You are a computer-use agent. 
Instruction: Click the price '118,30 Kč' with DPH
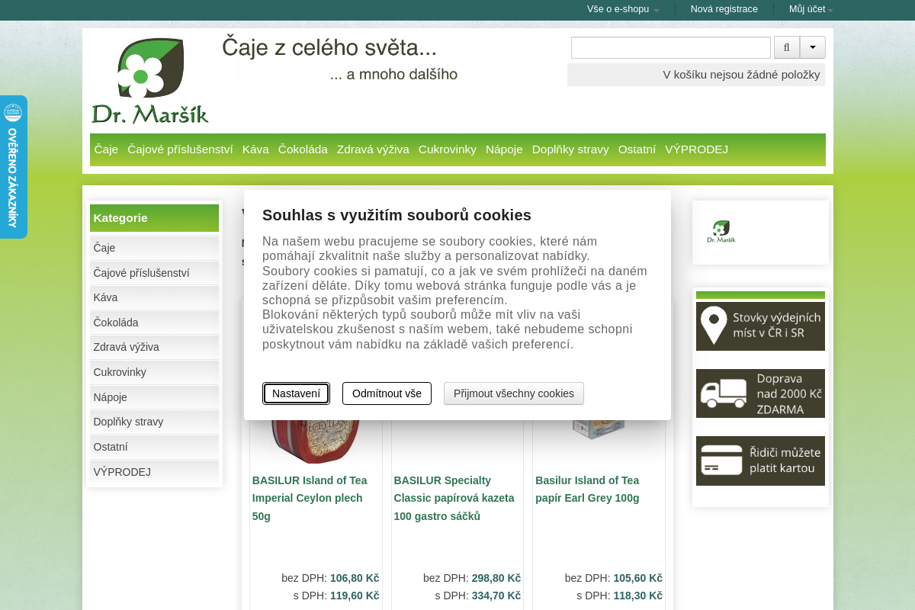pyautogui.click(x=638, y=596)
